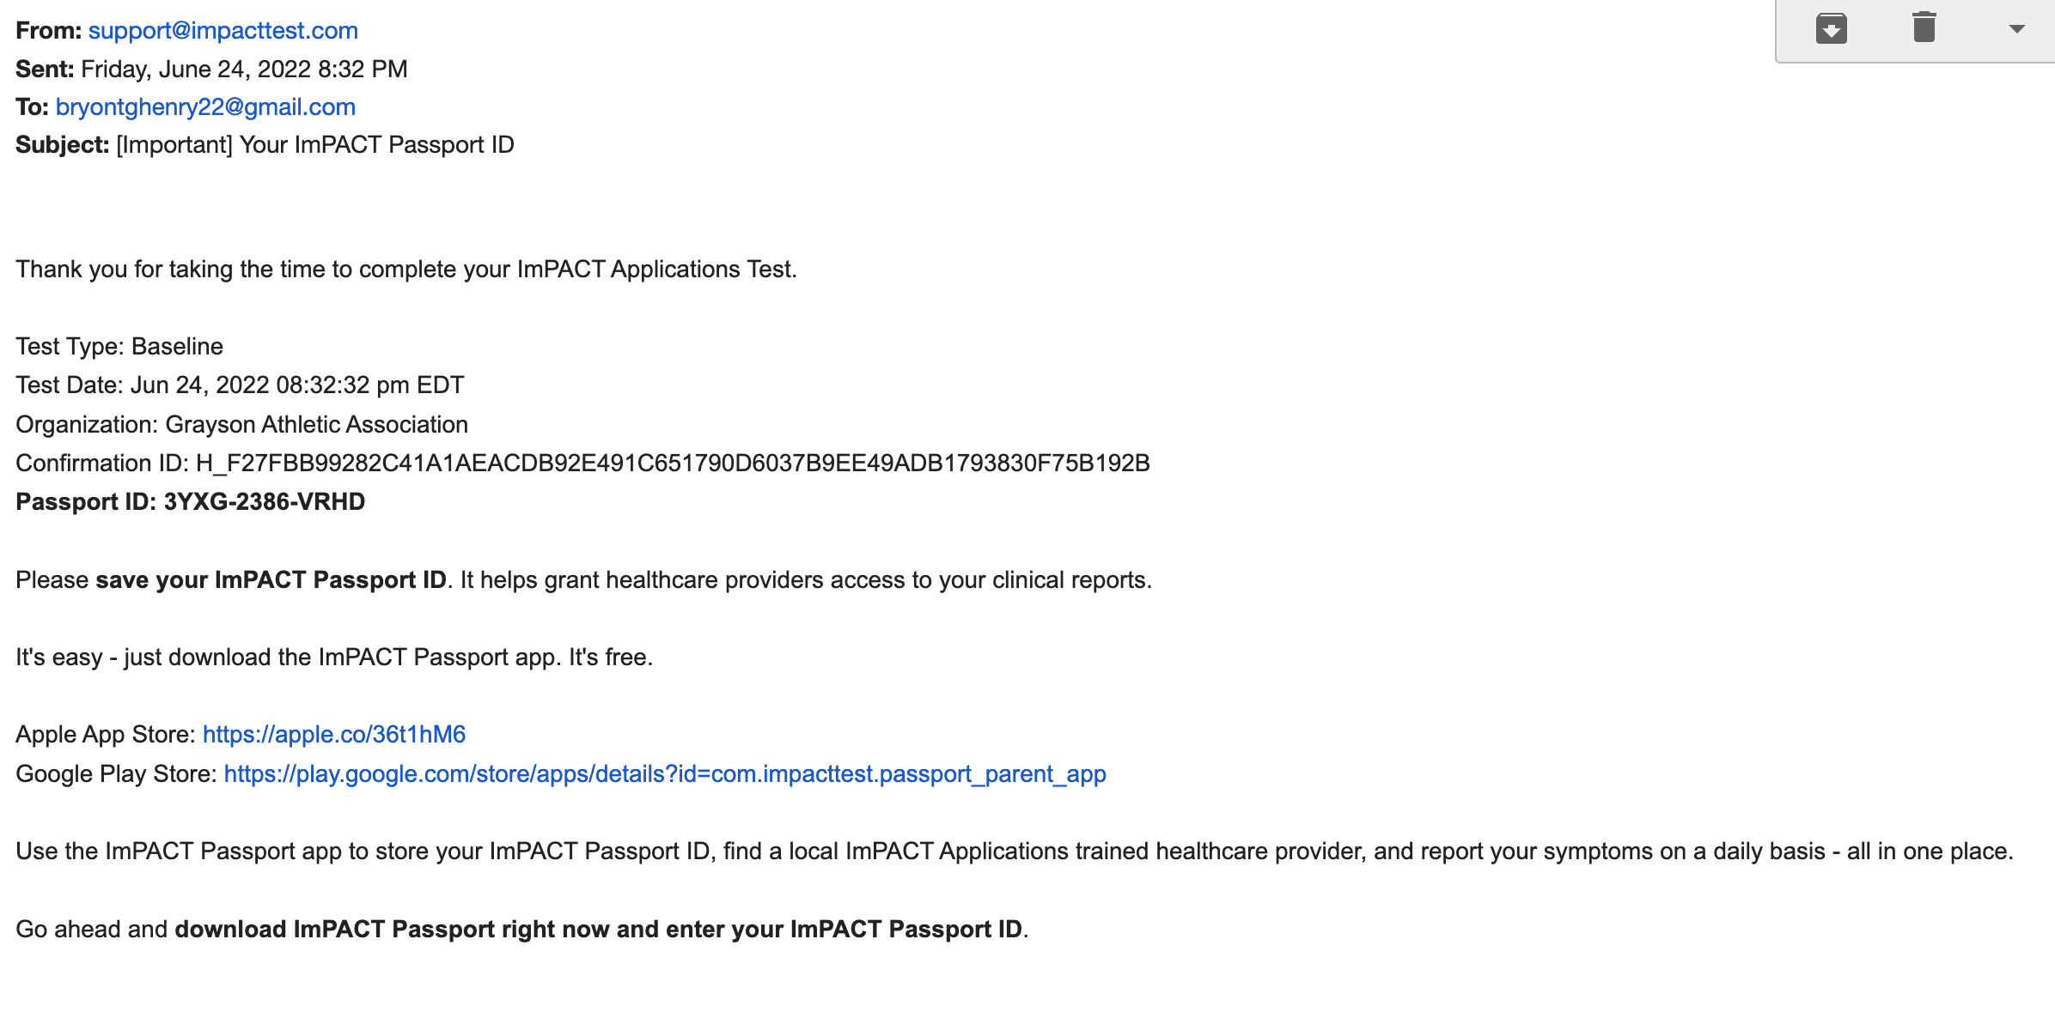Follow the Apple App Store link
The height and width of the screenshot is (1018, 2055).
[334, 734]
